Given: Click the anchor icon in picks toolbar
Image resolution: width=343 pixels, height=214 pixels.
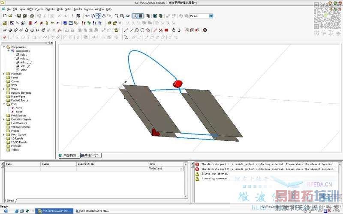Looking at the screenshot, I should pos(179,30).
